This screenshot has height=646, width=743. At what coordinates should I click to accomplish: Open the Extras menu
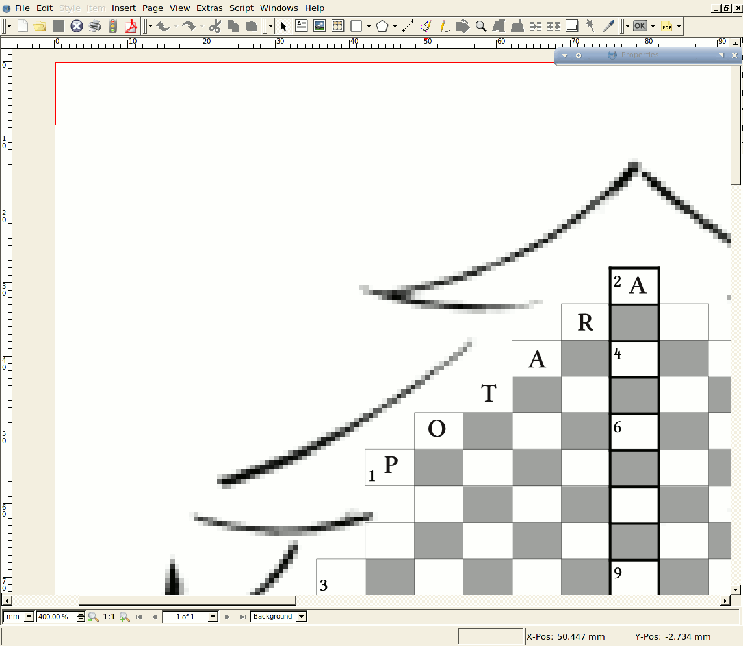[x=209, y=8]
